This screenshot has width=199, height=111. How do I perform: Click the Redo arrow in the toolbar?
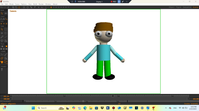coord(5,7)
